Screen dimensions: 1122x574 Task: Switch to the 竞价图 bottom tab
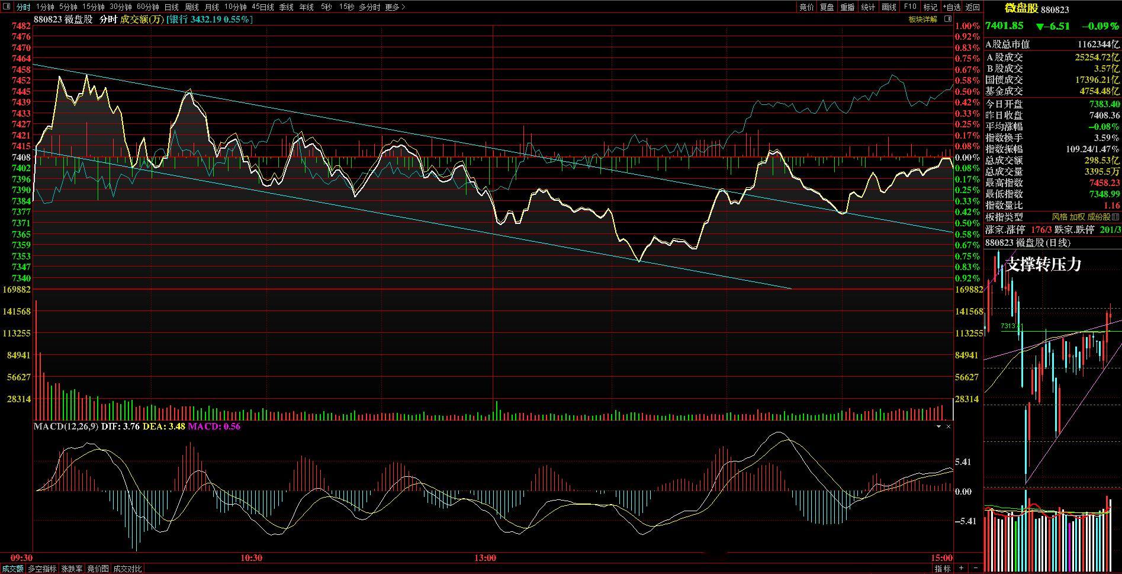click(98, 569)
